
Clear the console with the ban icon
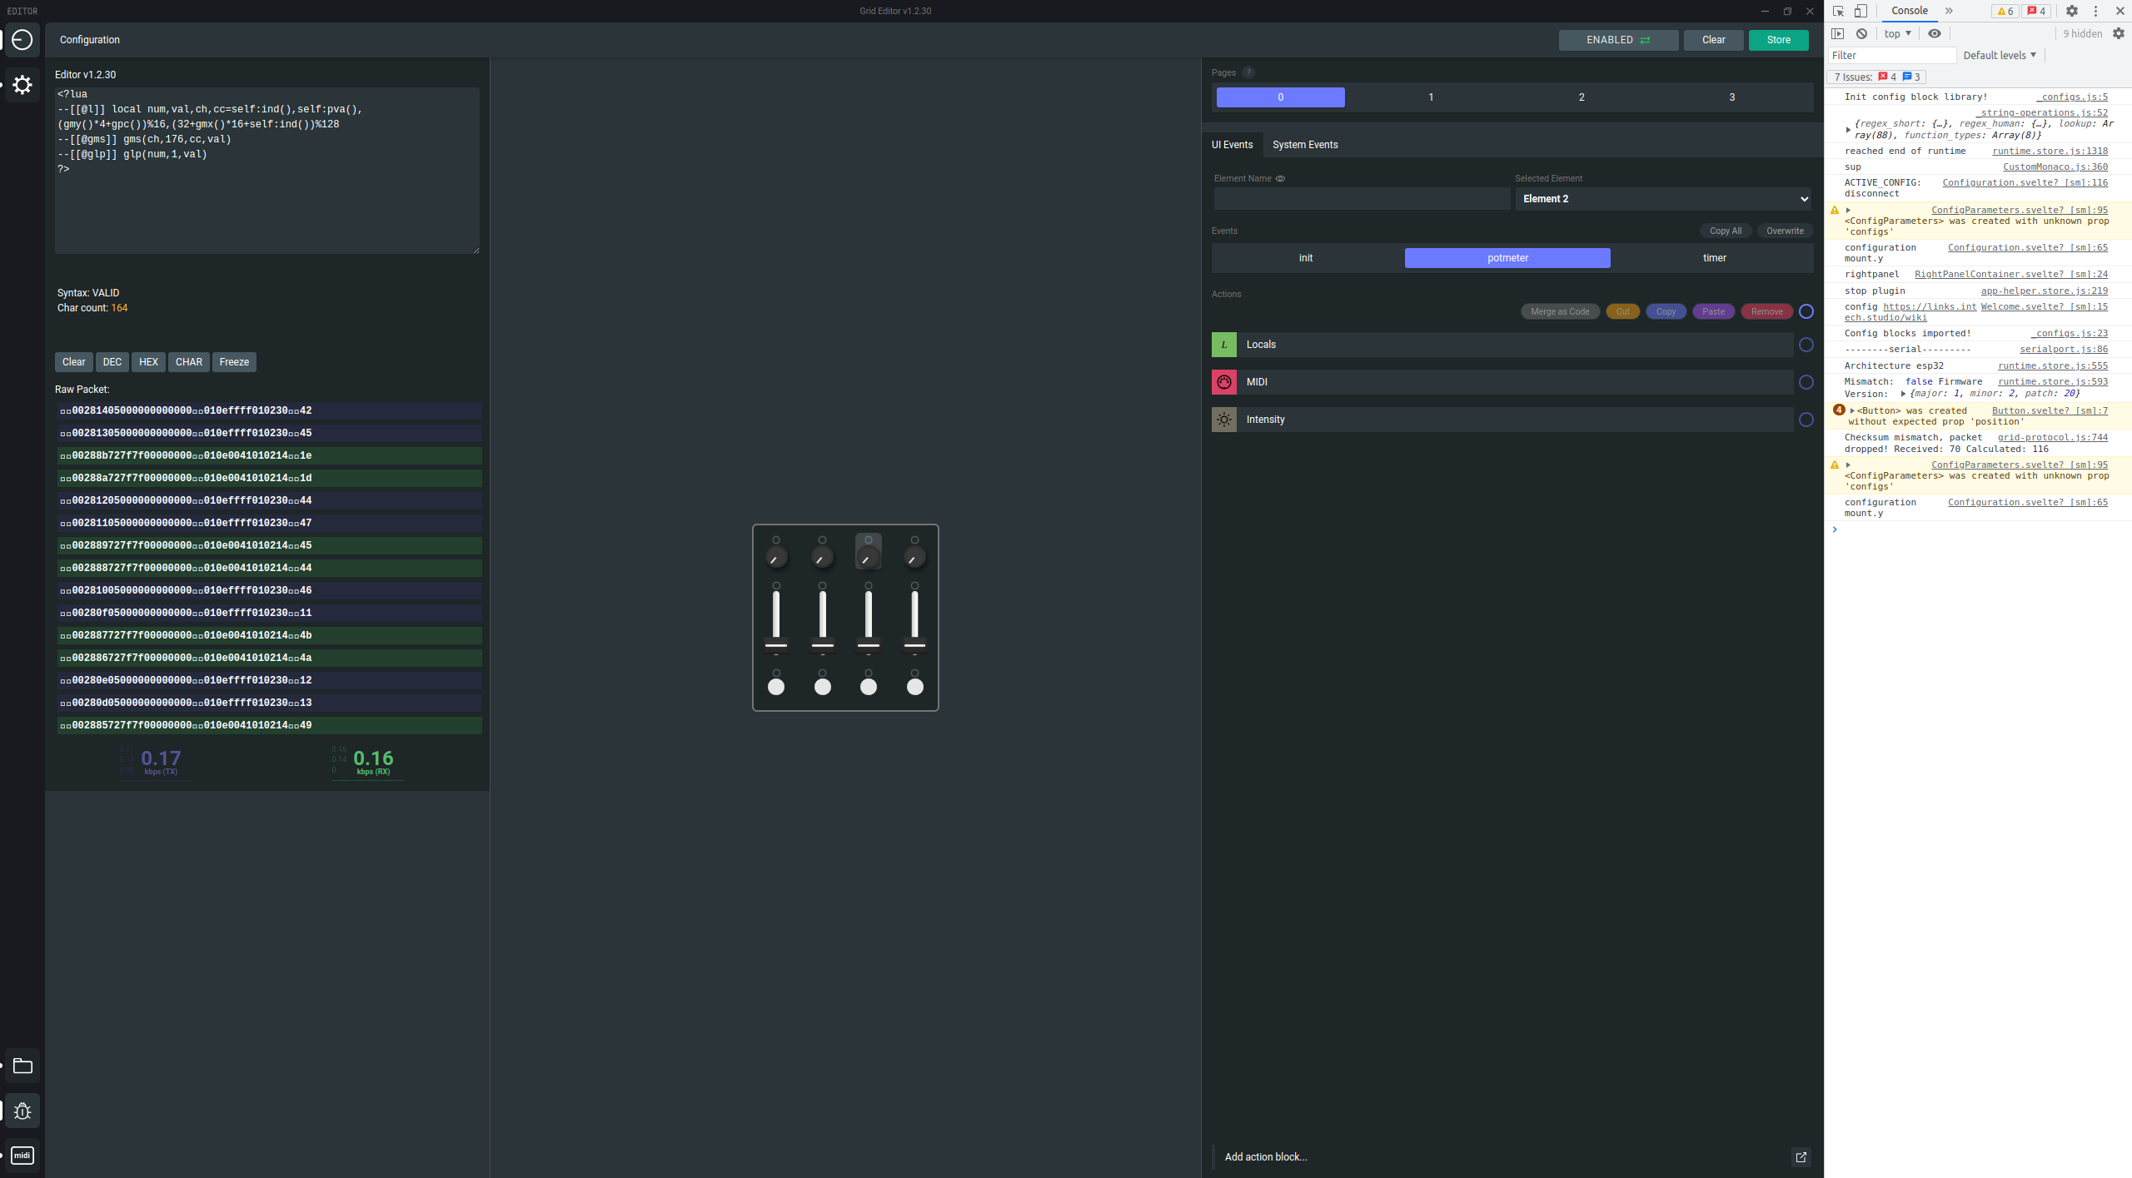coord(1863,33)
